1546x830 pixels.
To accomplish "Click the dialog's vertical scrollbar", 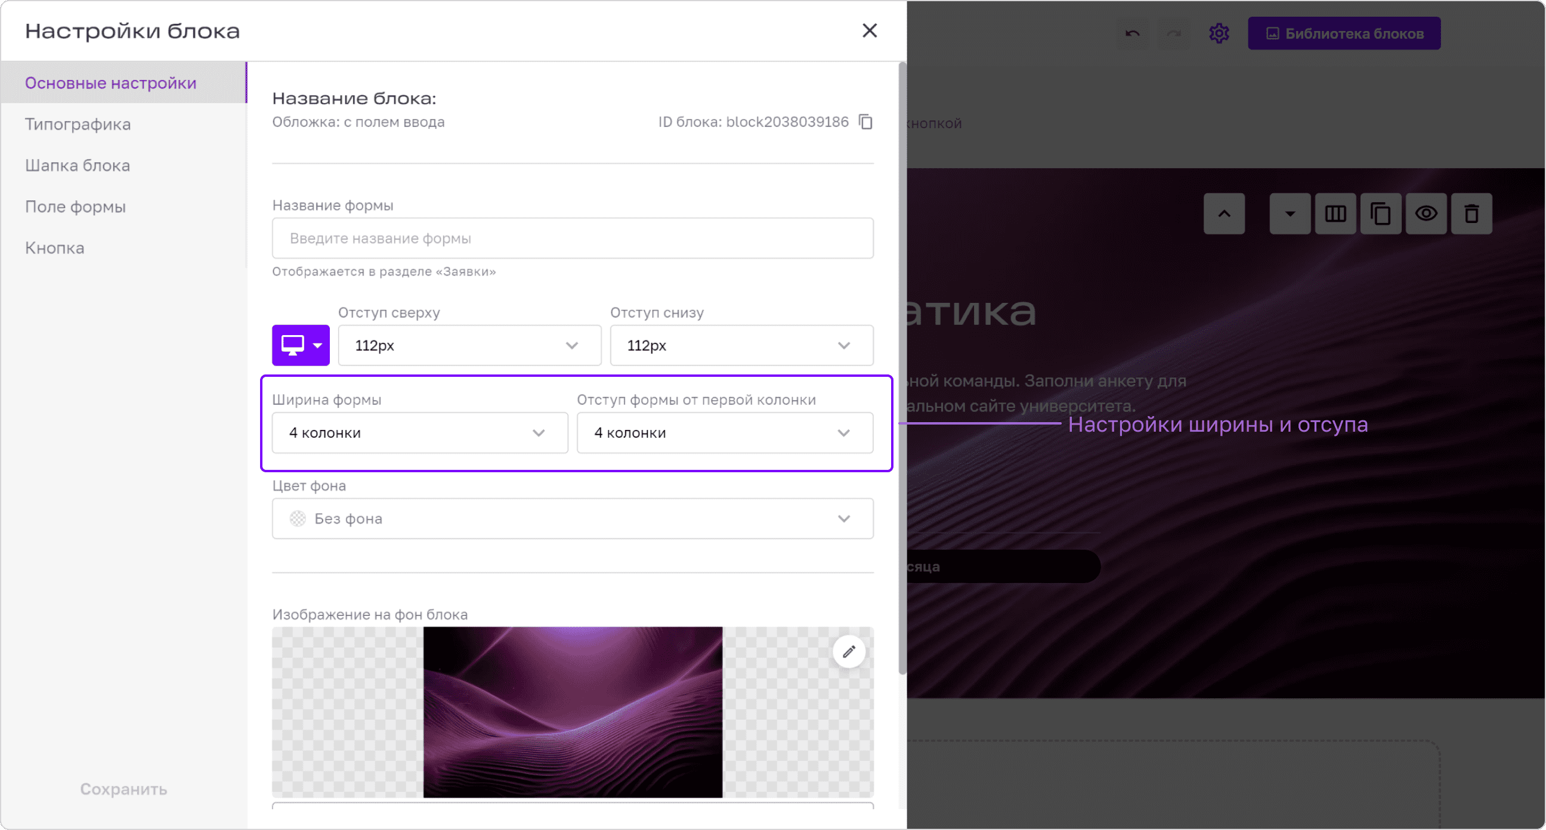I will point(902,368).
